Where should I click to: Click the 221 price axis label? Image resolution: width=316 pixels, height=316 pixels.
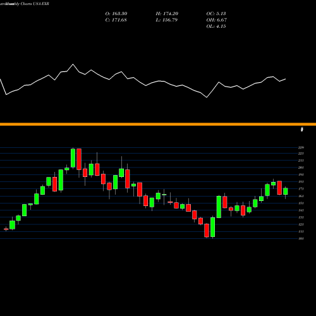tap(301, 154)
